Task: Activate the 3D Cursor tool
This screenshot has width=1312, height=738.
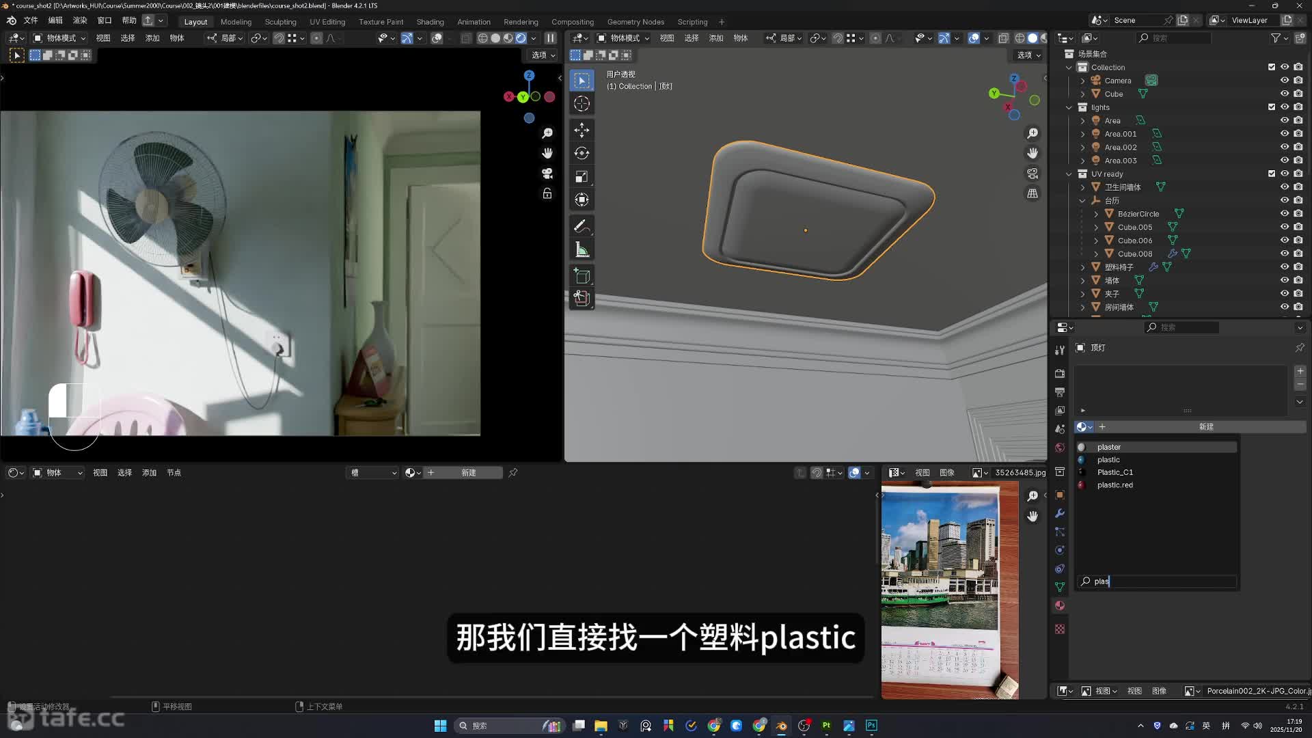Action: pyautogui.click(x=582, y=104)
